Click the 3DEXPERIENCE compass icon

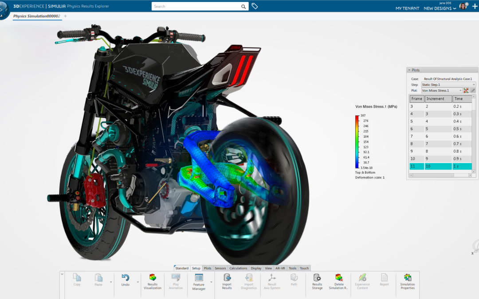[3, 10]
